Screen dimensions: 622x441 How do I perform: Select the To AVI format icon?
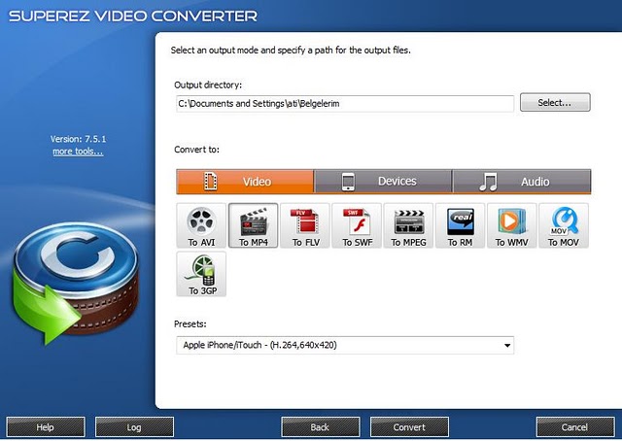[x=201, y=225]
